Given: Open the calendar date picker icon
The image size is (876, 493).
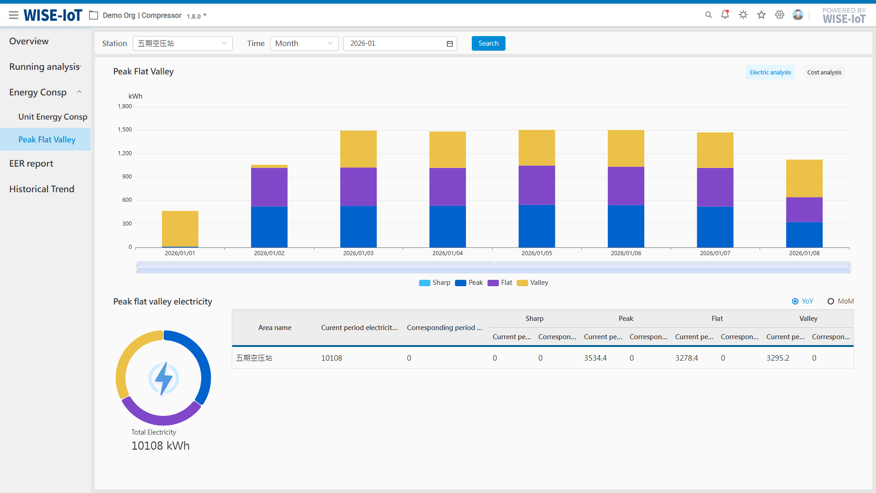Looking at the screenshot, I should coord(449,44).
